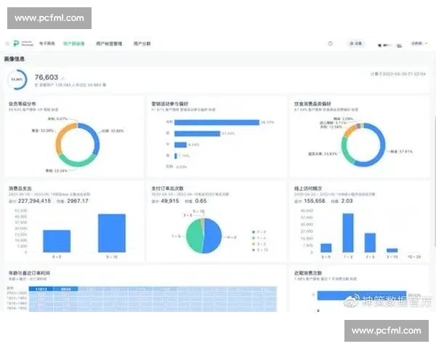Image resolution: width=436 pixels, height=349 pixels.
Task: Click the 155,658 total value
Action: (315, 201)
